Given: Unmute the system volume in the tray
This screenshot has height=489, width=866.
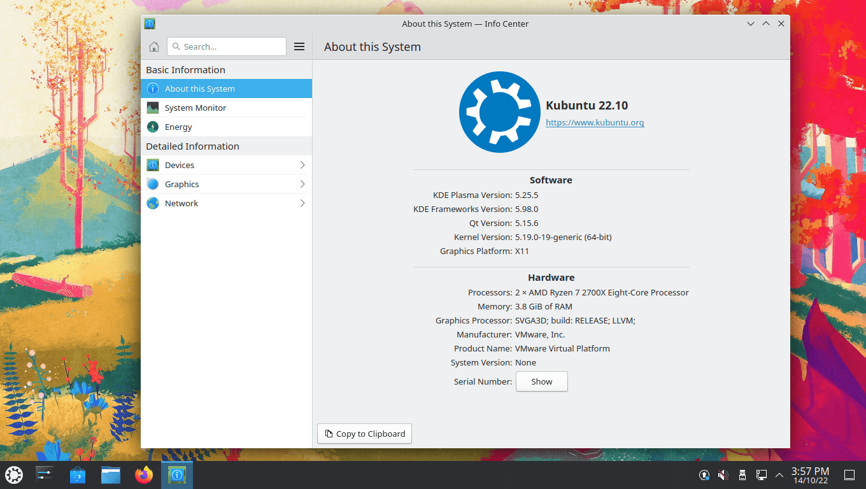Looking at the screenshot, I should click(723, 475).
